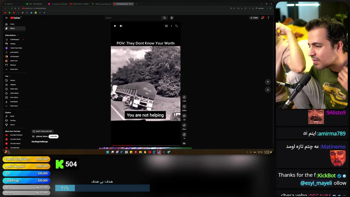
Task: Start voice search with the microphone
Action: [x=172, y=18]
